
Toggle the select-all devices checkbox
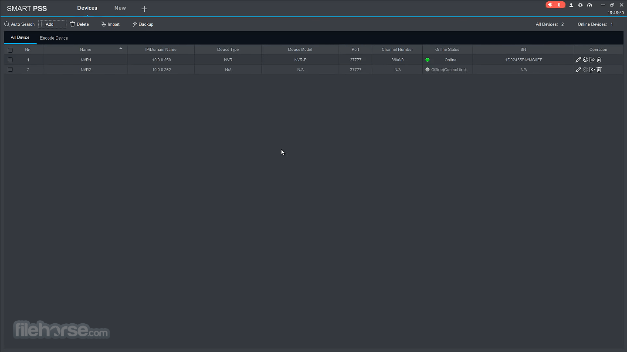click(10, 50)
